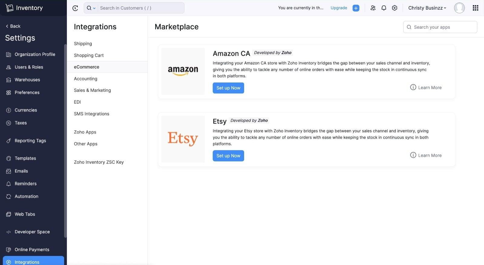Set up Etsy integration now
484x265 pixels.
coord(228,156)
